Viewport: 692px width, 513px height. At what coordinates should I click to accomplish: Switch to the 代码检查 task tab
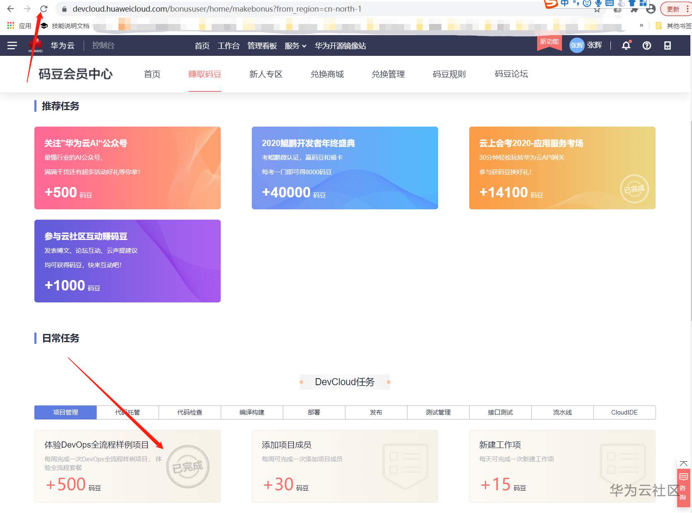coord(190,412)
